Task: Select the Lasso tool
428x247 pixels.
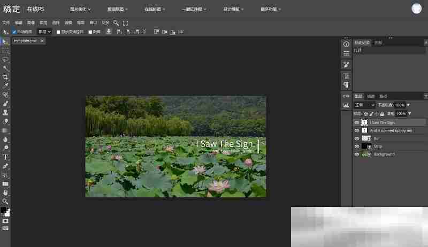Action: click(5, 60)
